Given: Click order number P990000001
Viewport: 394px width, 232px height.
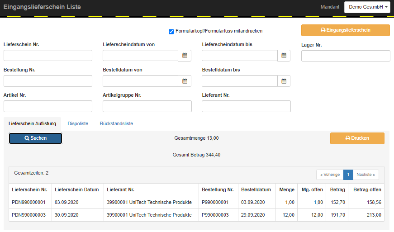Looking at the screenshot, I should click(215, 202).
